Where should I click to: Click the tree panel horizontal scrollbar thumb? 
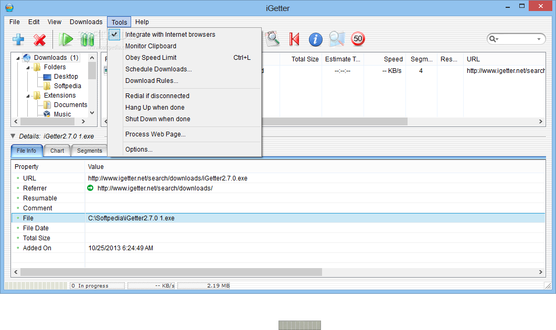click(x=48, y=121)
